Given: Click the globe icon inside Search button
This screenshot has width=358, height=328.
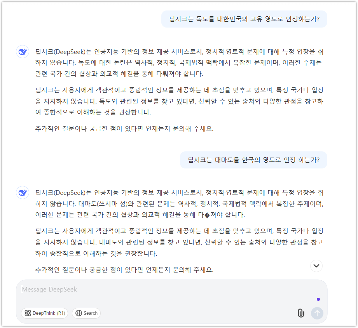Looking at the screenshot, I should (79, 313).
